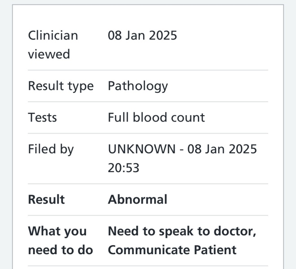Select the 'Communicate Patient' text
This screenshot has height=269, width=296.
[172, 250]
